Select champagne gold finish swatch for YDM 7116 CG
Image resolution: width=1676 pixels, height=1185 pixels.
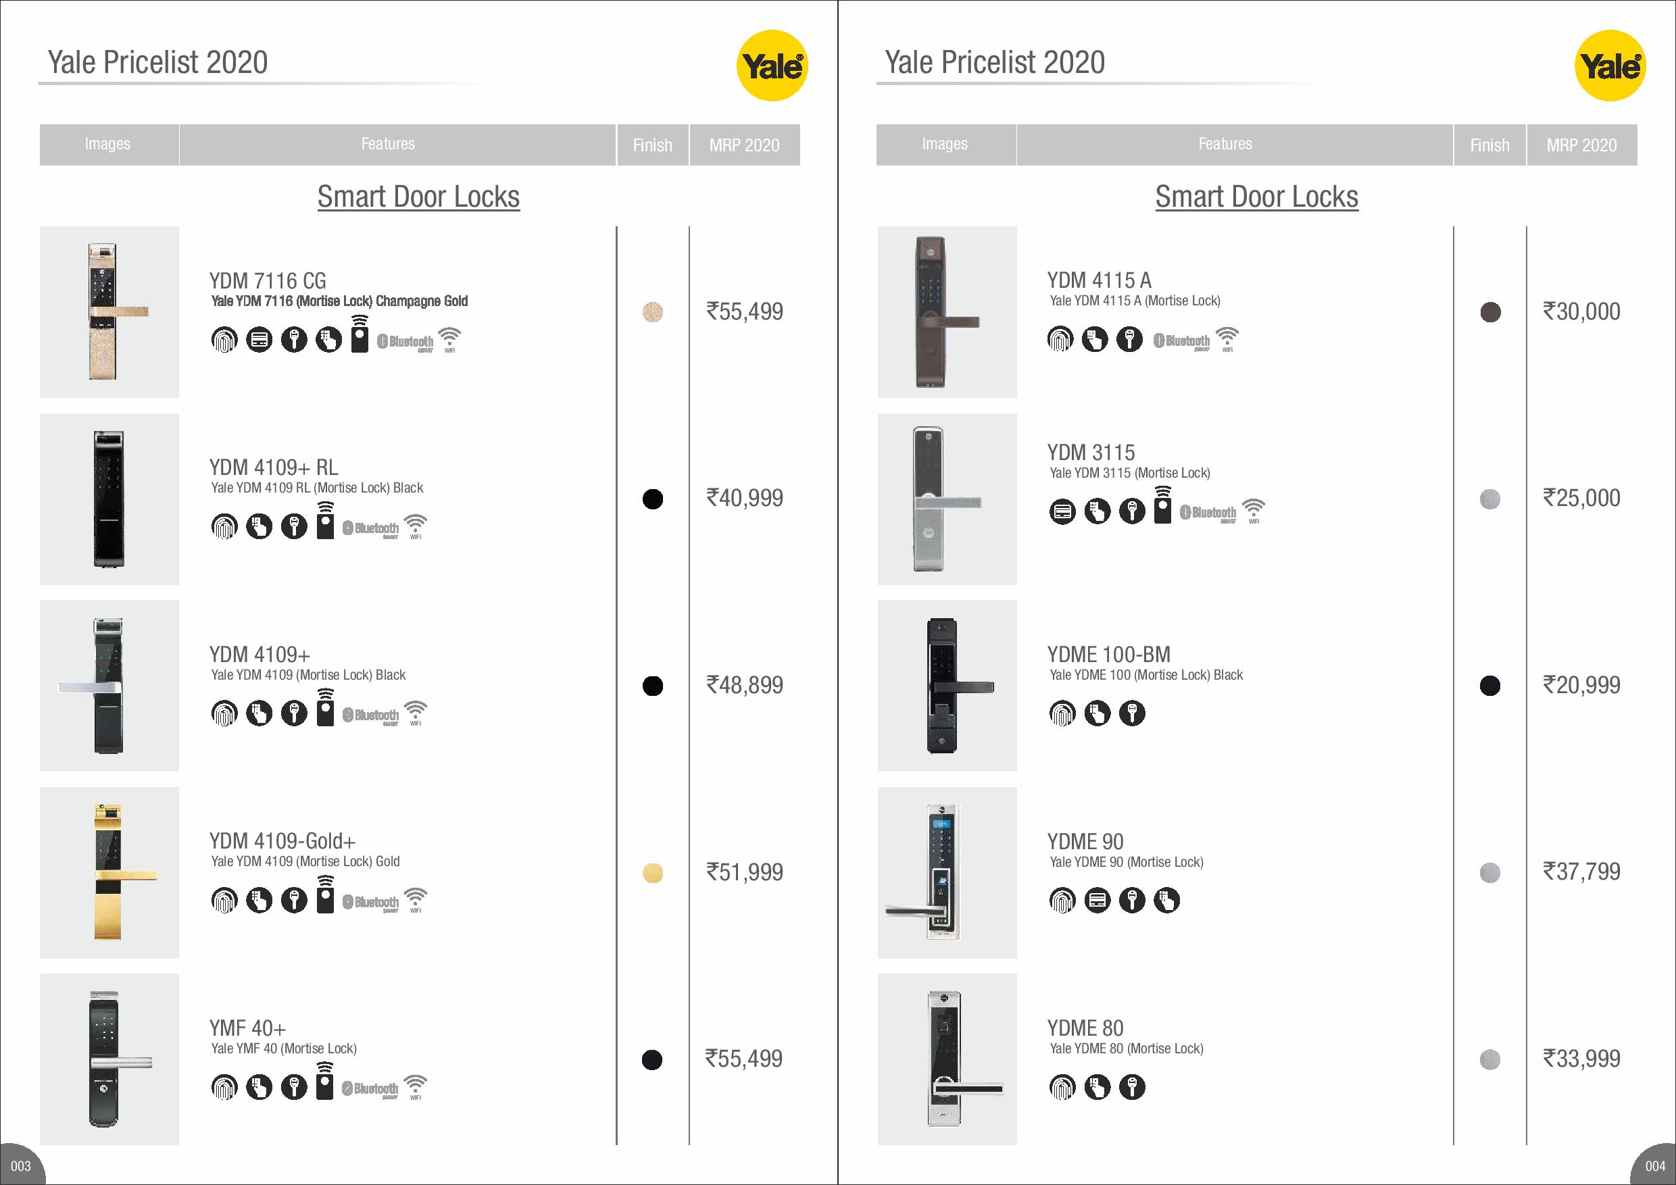click(x=653, y=312)
